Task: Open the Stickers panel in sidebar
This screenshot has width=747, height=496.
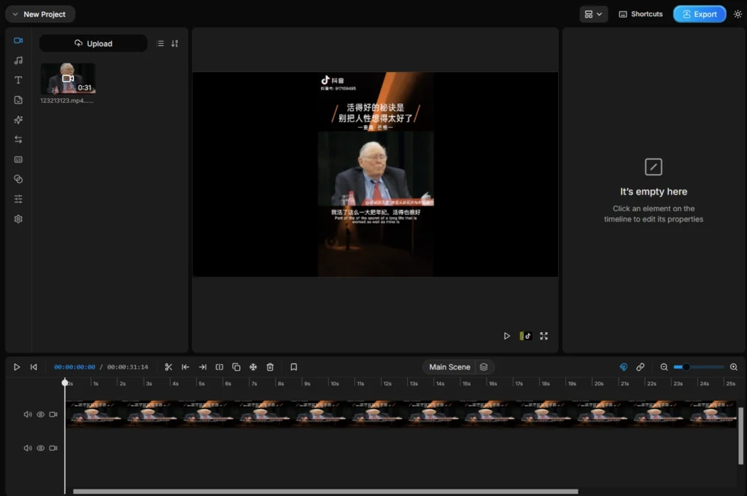Action: tap(18, 100)
